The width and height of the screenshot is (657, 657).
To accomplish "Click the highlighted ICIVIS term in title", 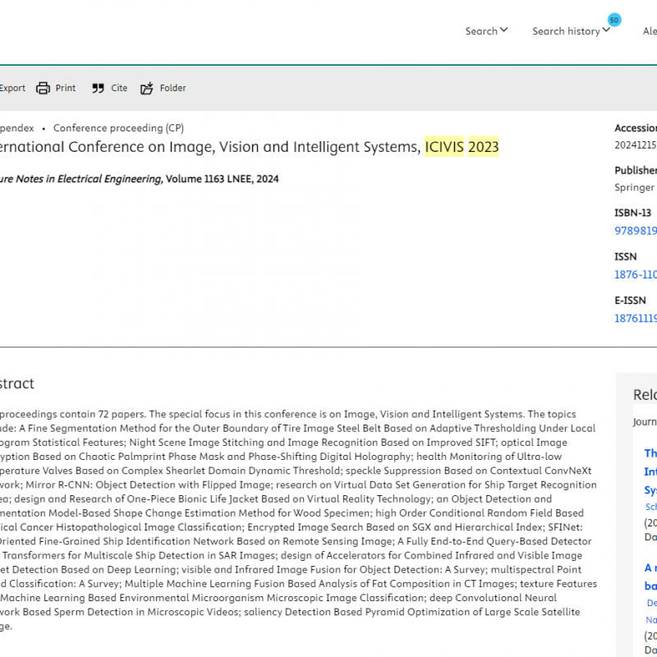I will (444, 147).
